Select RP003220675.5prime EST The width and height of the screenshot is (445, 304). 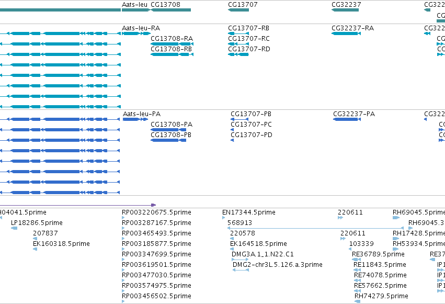pyautogui.click(x=156, y=212)
